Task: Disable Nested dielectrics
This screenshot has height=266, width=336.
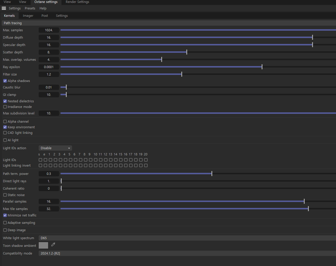Action: click(5, 101)
